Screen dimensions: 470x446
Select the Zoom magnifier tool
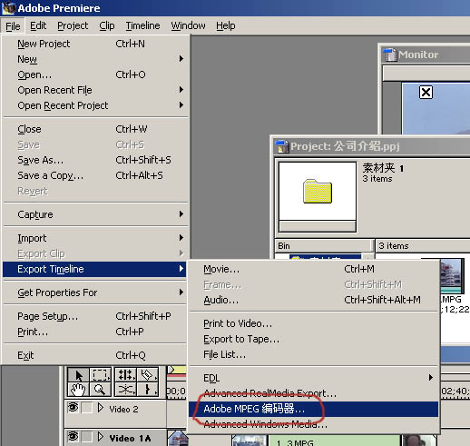[x=100, y=390]
